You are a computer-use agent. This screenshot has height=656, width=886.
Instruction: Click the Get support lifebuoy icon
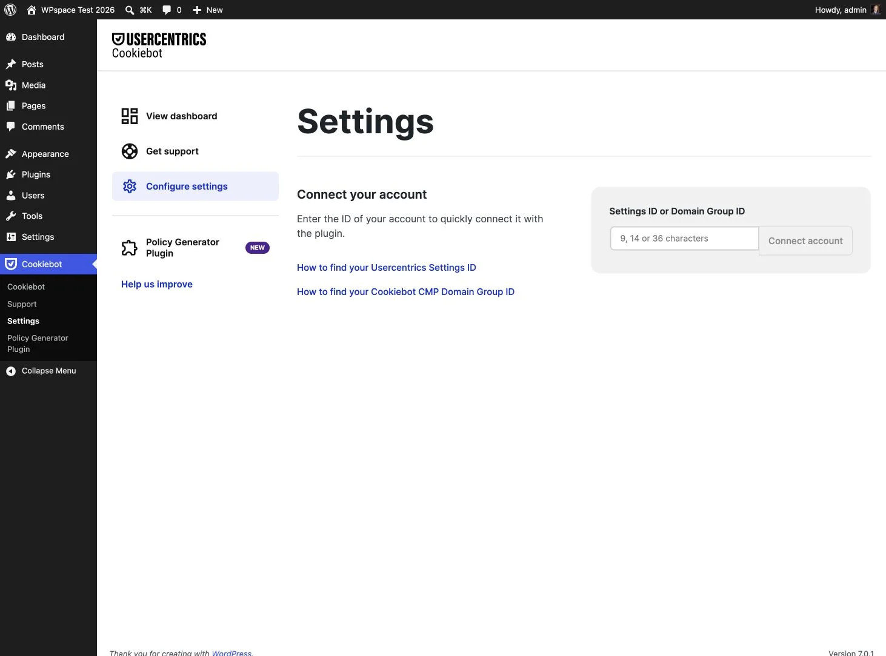tap(130, 151)
